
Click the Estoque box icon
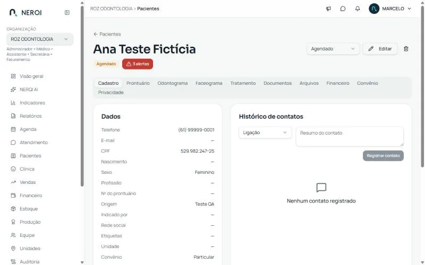click(13, 209)
